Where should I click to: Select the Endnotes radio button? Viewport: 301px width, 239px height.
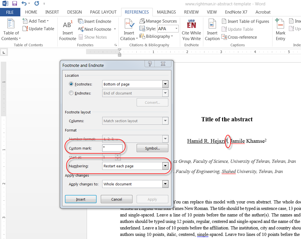(71, 93)
